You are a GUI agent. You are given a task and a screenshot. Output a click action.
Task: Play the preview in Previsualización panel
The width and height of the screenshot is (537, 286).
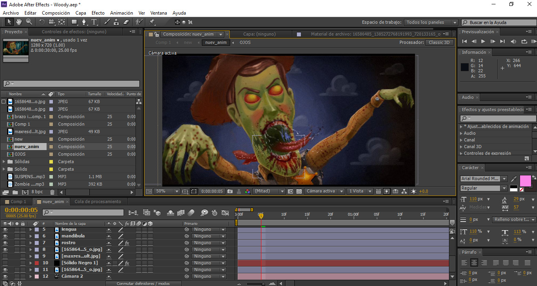coord(483,41)
